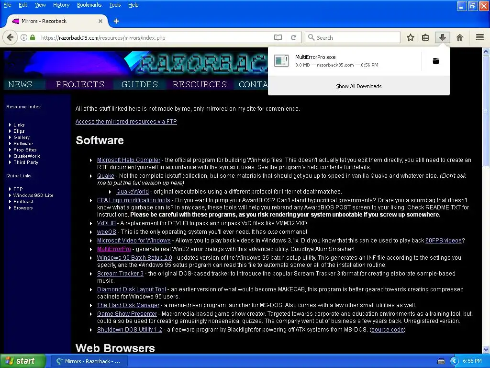This screenshot has height=368, width=490.
Task: Show All Downloads in the panel
Action: point(359,86)
